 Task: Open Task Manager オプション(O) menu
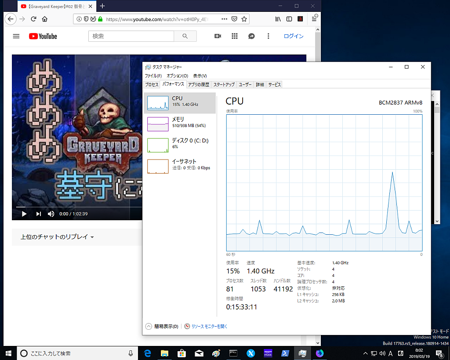[x=178, y=76]
